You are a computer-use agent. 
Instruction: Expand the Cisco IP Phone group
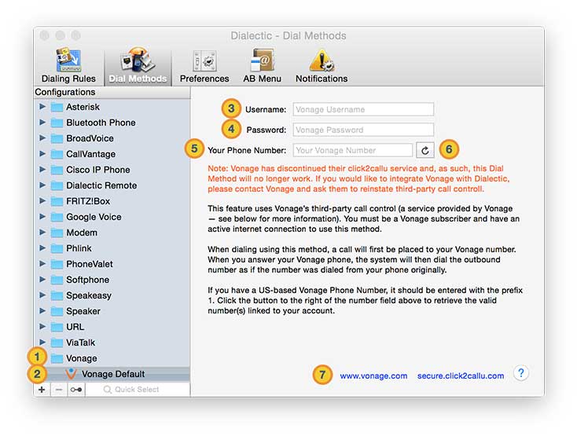coord(42,170)
